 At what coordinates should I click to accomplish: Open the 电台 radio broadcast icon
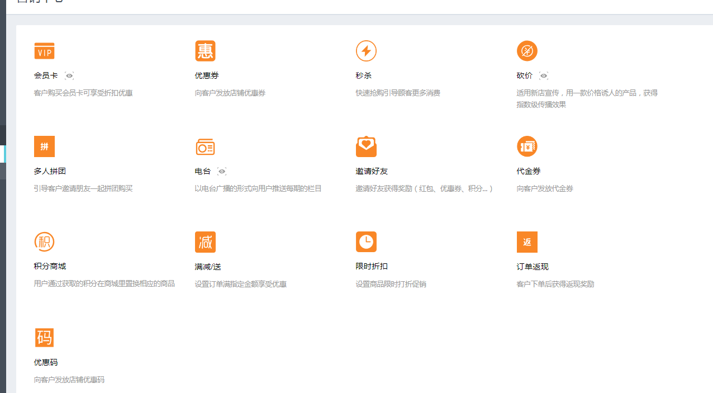point(205,146)
